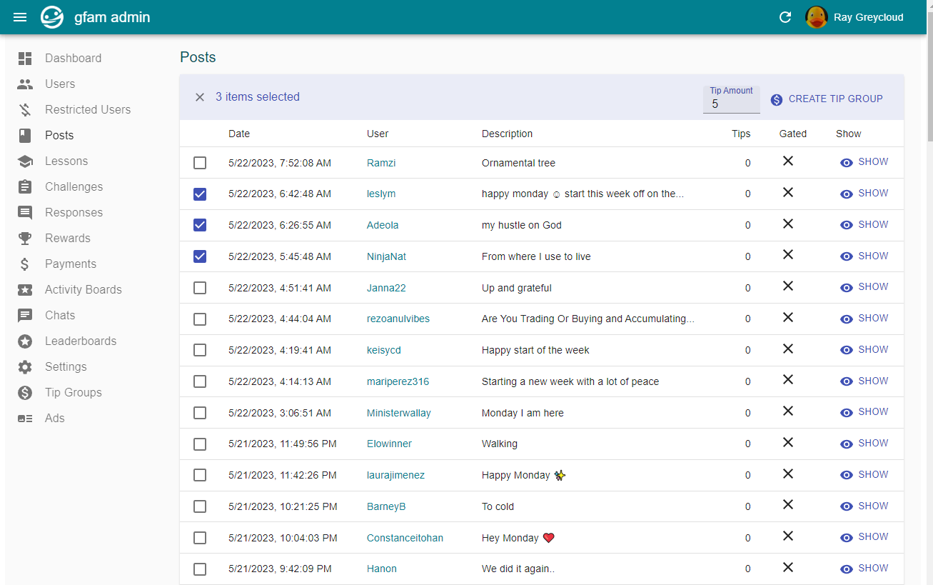The height and width of the screenshot is (585, 933).
Task: Click the eye icon in Janna22's row
Action: click(x=847, y=288)
